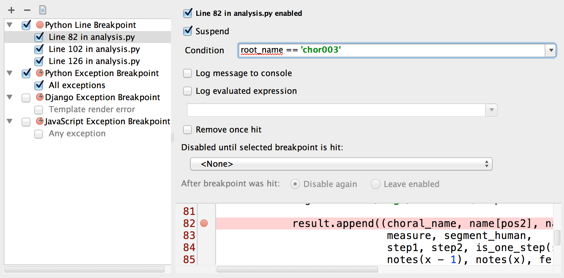
Task: Open the <None> breakpoint dependency dropdown
Action: (x=341, y=164)
